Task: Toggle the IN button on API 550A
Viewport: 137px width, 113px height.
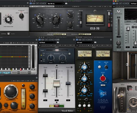Action: pyautogui.click(x=84, y=106)
